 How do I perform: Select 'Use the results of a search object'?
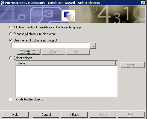click(x=11, y=40)
